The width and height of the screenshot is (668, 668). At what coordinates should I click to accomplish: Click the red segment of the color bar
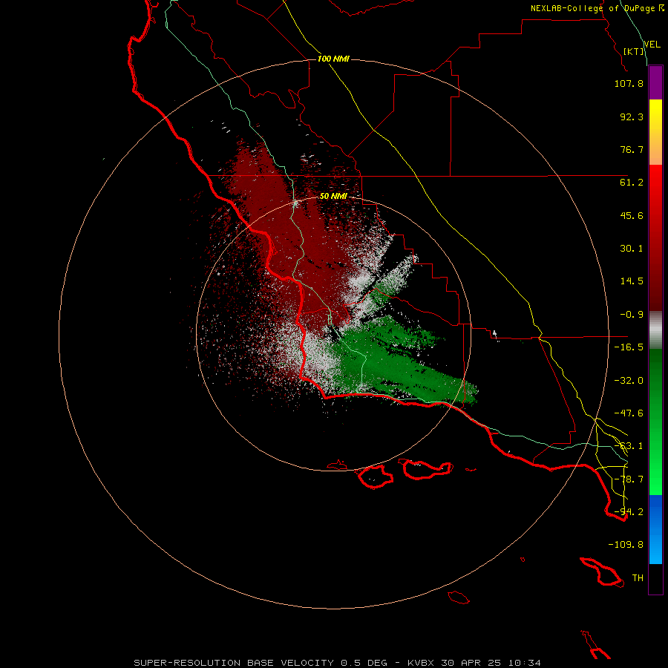point(655,238)
